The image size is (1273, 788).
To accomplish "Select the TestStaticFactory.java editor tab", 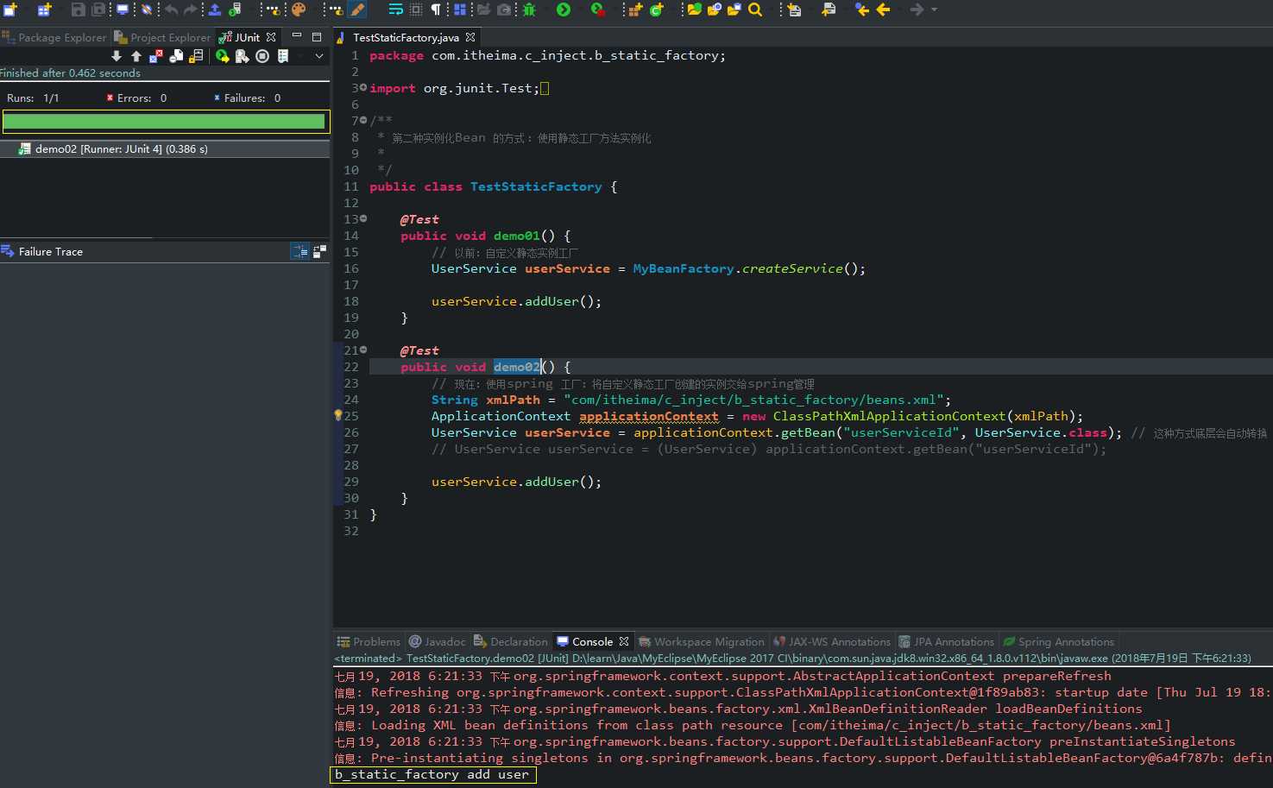I will click(x=405, y=37).
